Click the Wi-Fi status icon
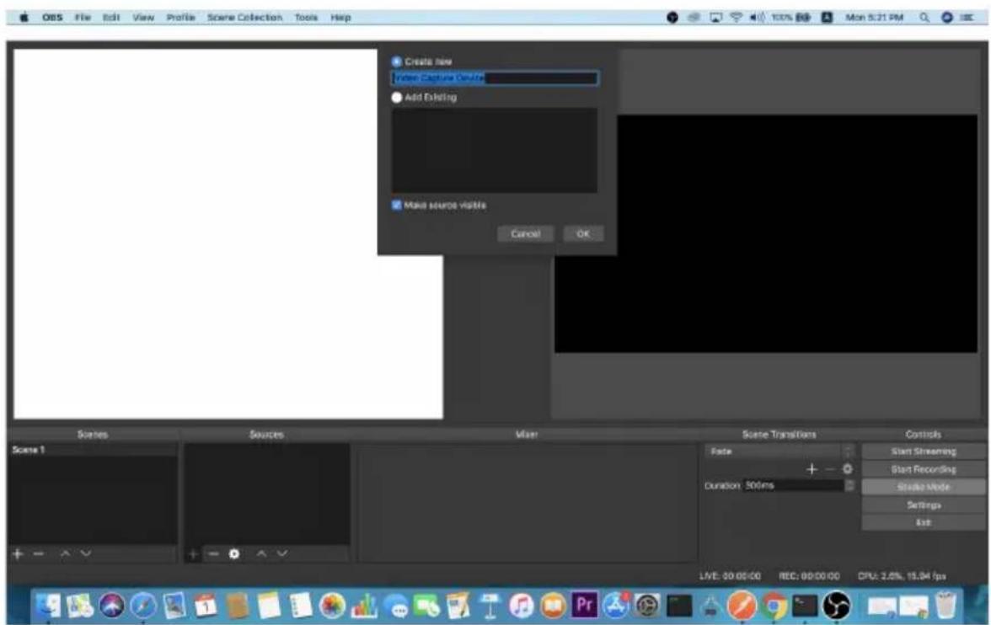 pos(736,18)
